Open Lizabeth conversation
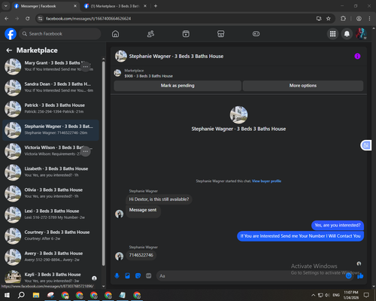This screenshot has width=376, height=301. (50, 172)
